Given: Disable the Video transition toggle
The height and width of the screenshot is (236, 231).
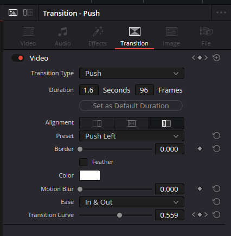Looking at the screenshot, I should tap(18, 58).
